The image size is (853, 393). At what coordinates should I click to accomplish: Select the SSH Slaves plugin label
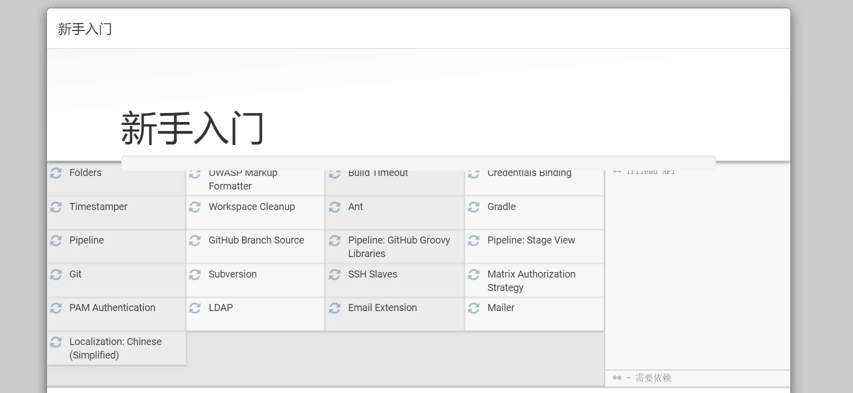tap(372, 274)
